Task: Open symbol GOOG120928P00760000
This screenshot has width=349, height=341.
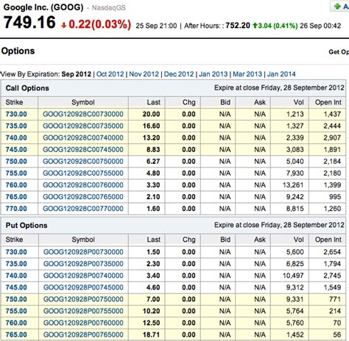Action: coord(83,323)
